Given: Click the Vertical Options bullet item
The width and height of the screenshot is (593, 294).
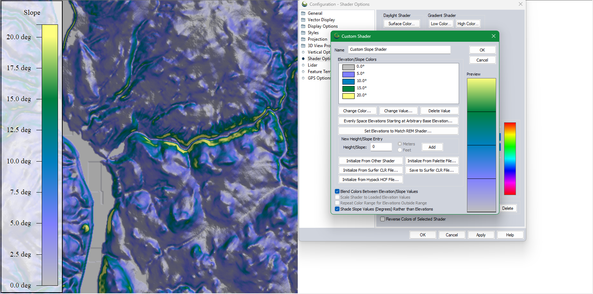Looking at the screenshot, I should [303, 52].
